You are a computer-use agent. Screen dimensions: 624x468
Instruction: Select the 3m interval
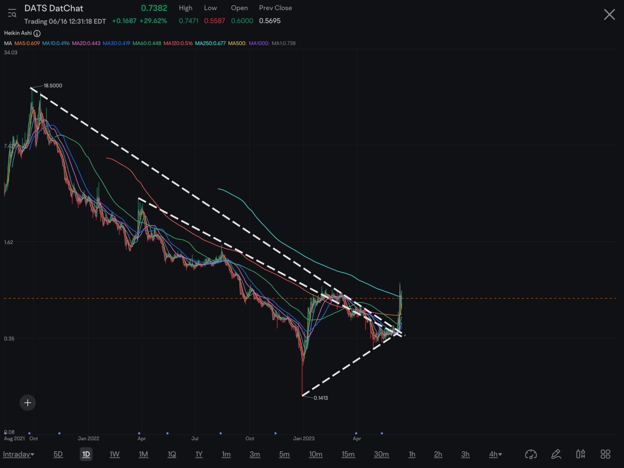coord(255,454)
